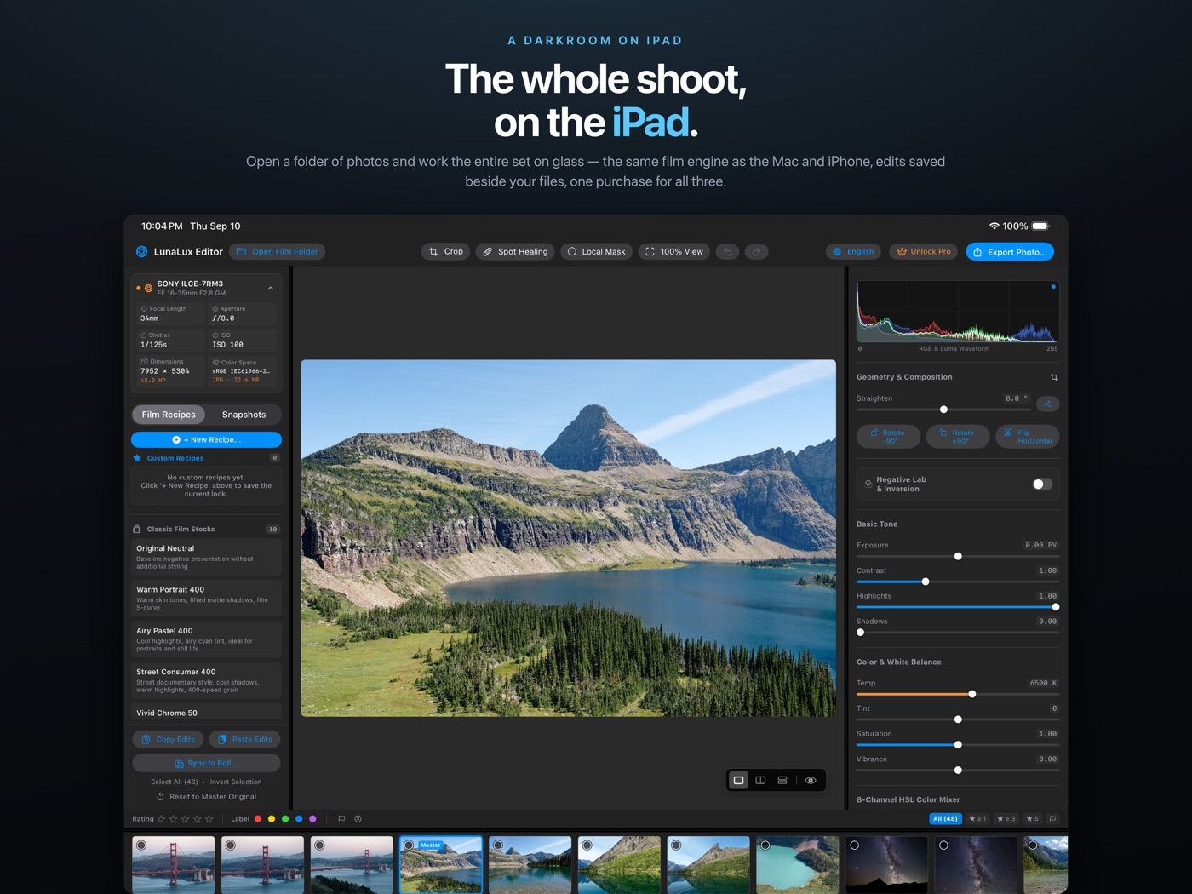Click the auto-straighten icon beside Straighten
The height and width of the screenshot is (894, 1192).
[1047, 404]
